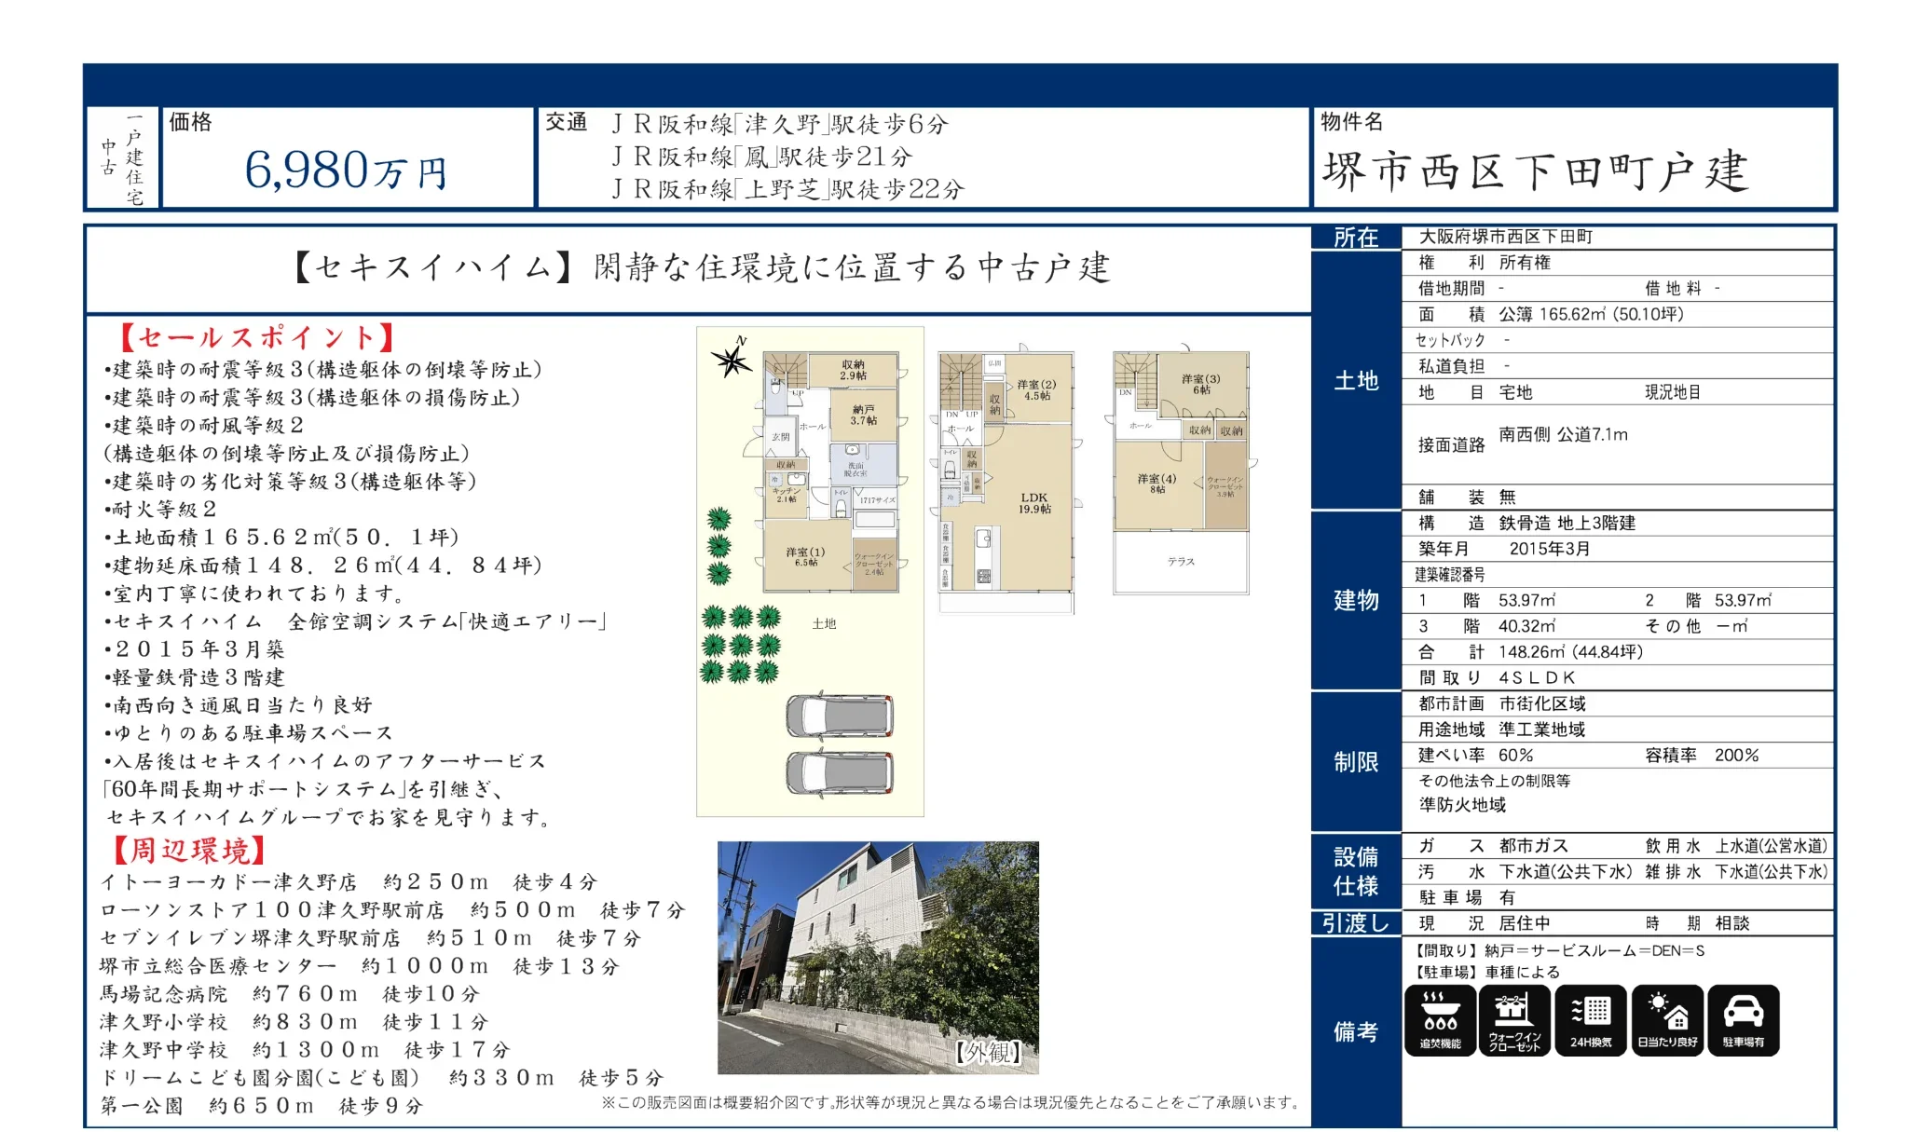Click the 24H換気 ventilation icon
The width and height of the screenshot is (1916, 1132).
(1590, 1020)
